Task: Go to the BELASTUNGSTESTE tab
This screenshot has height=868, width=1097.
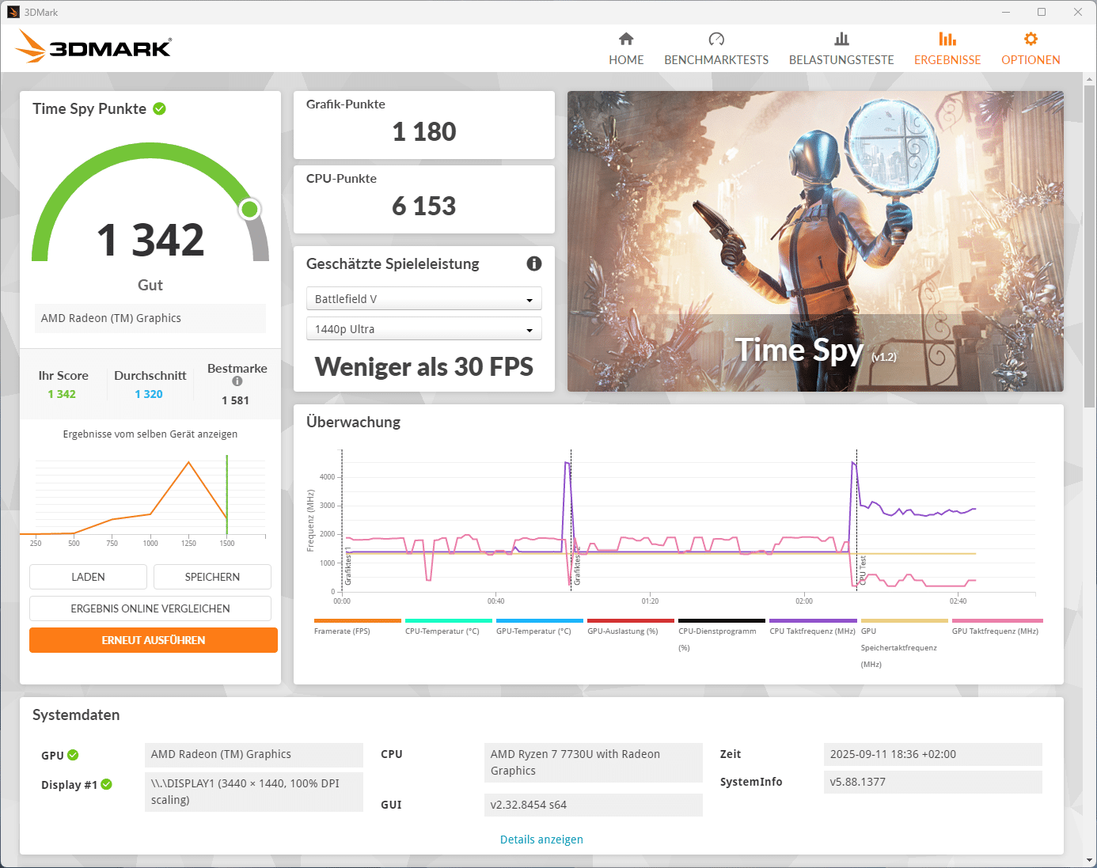Action: click(x=841, y=60)
